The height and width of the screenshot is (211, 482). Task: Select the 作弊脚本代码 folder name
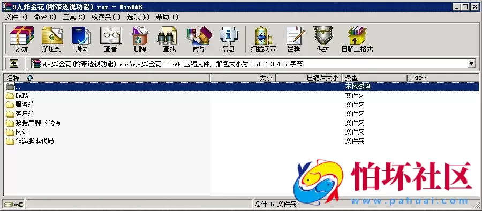point(35,141)
